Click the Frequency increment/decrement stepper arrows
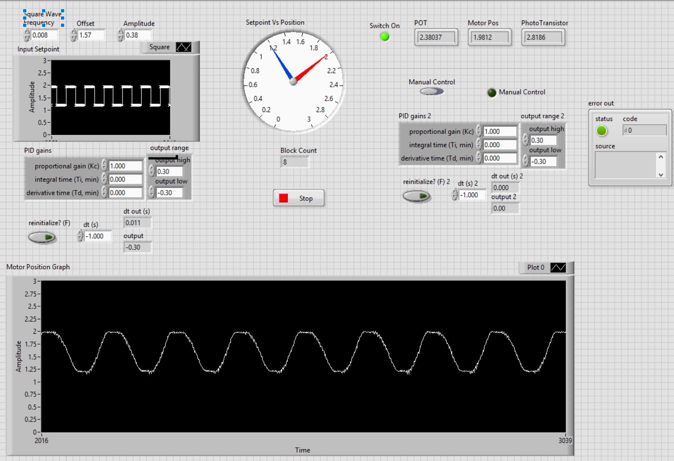Image resolution: width=674 pixels, height=461 pixels. pos(27,35)
